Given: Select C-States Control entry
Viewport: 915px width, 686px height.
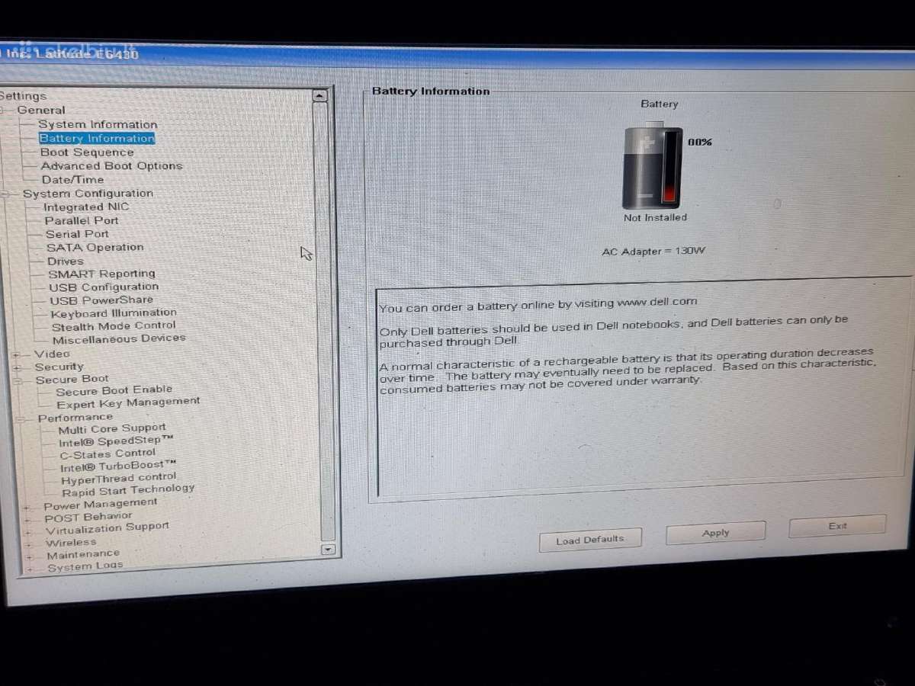Looking at the screenshot, I should pos(108,454).
